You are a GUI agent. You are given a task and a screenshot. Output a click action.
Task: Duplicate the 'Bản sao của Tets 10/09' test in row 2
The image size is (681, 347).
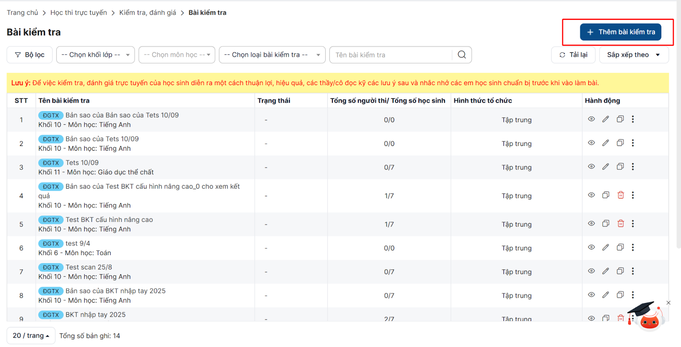[620, 143]
